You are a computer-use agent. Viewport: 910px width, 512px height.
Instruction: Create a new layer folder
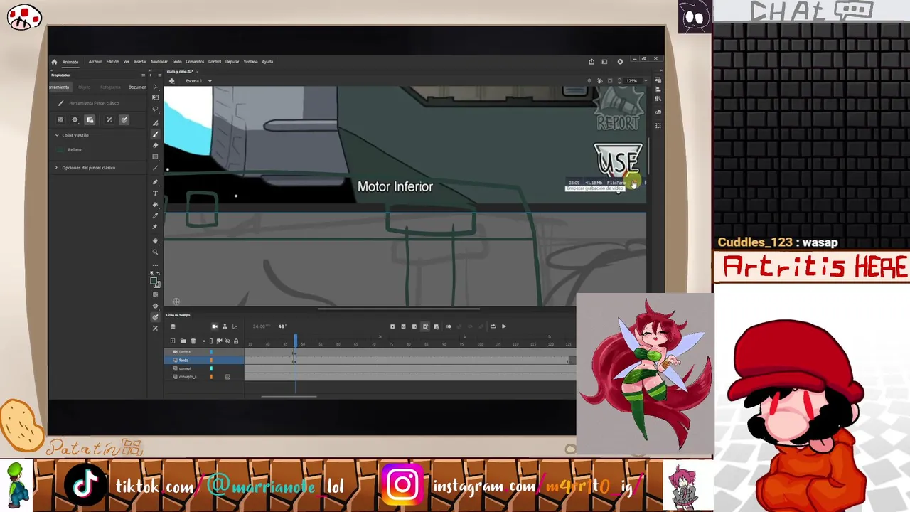(183, 341)
